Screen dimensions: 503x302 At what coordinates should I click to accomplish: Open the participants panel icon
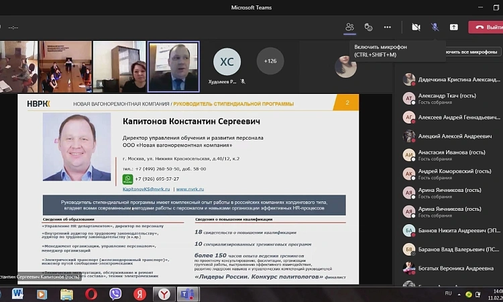(349, 28)
